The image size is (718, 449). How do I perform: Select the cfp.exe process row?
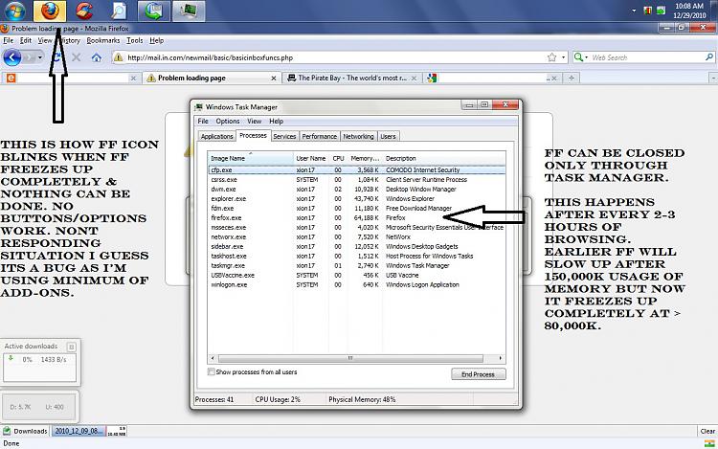(357, 169)
